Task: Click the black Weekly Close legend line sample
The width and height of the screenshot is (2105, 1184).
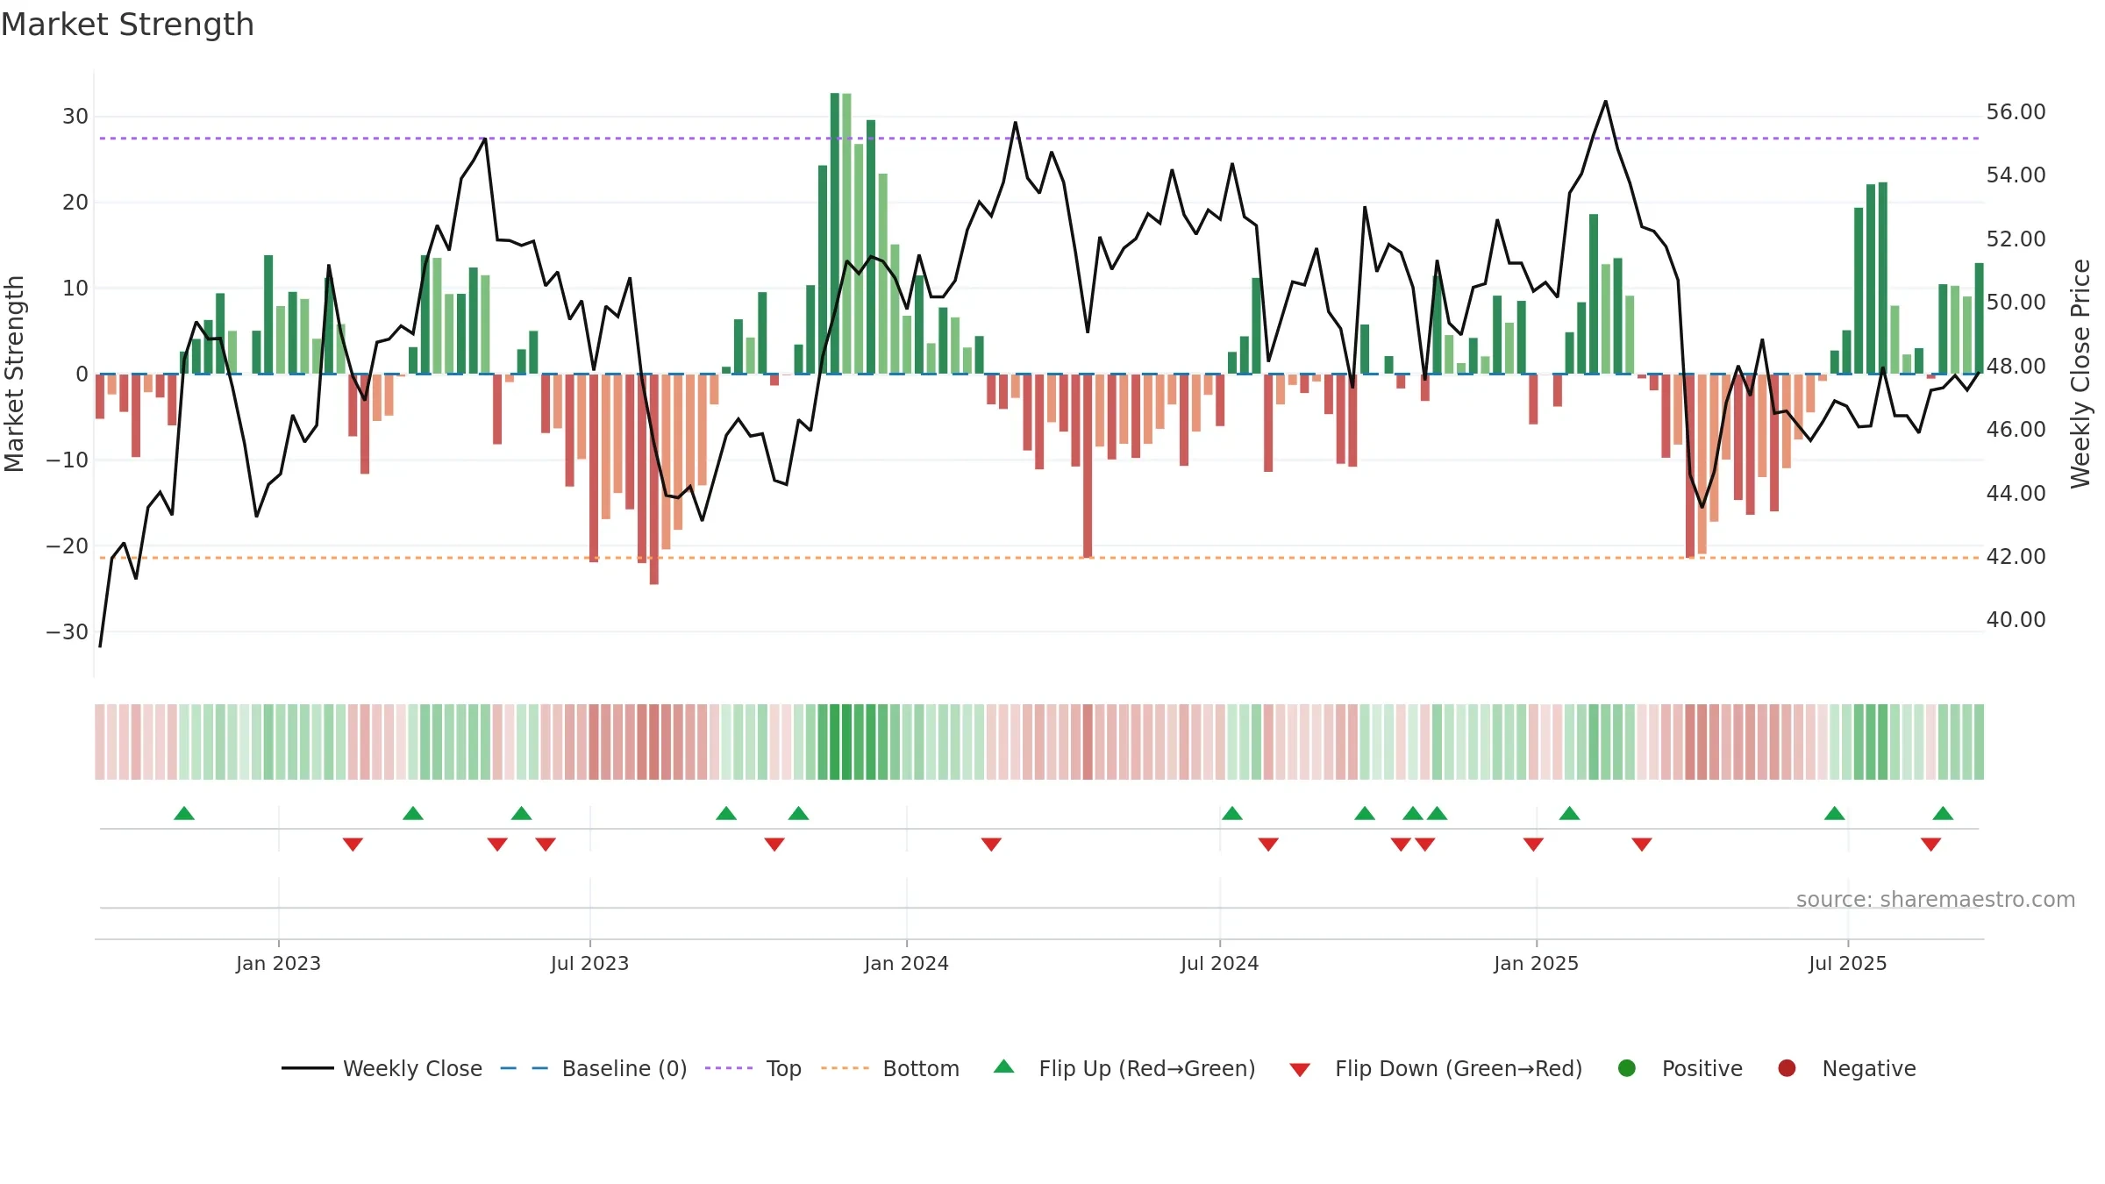Action: (307, 1068)
